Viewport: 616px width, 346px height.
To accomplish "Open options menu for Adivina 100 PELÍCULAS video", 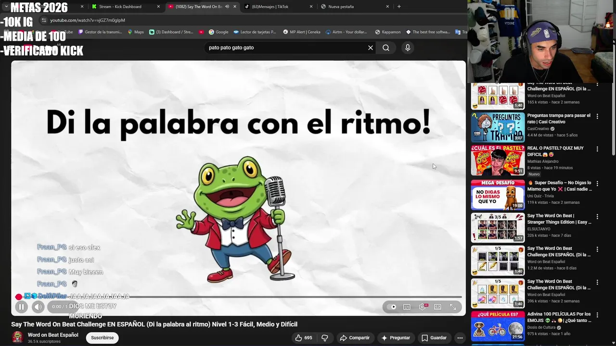I will tap(597, 315).
